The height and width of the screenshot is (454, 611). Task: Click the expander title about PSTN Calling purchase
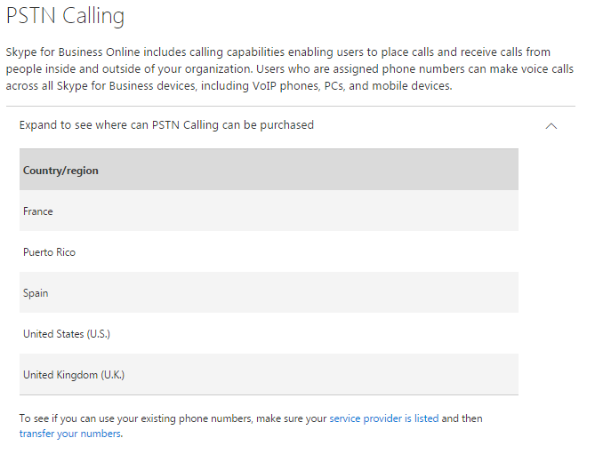tap(166, 125)
